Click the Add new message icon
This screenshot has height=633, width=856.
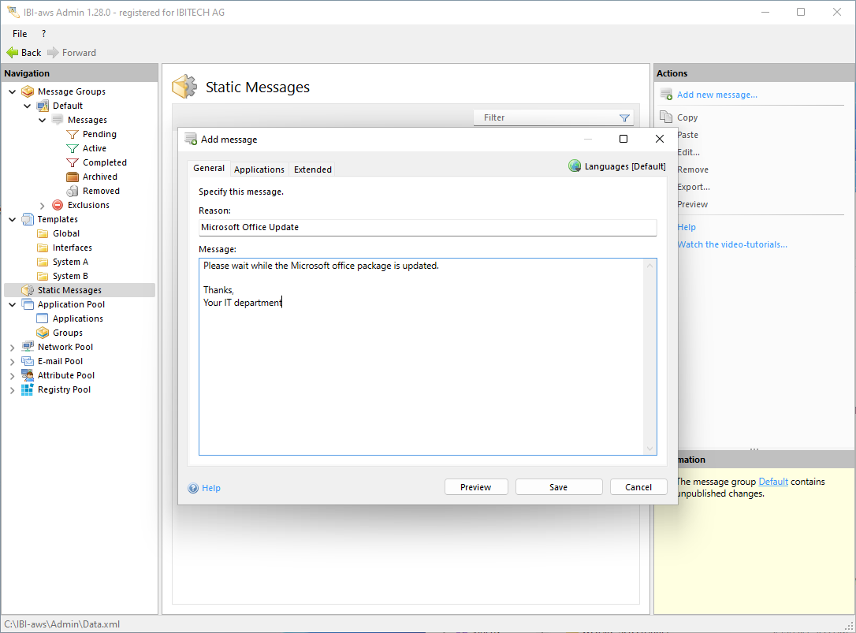tap(666, 95)
